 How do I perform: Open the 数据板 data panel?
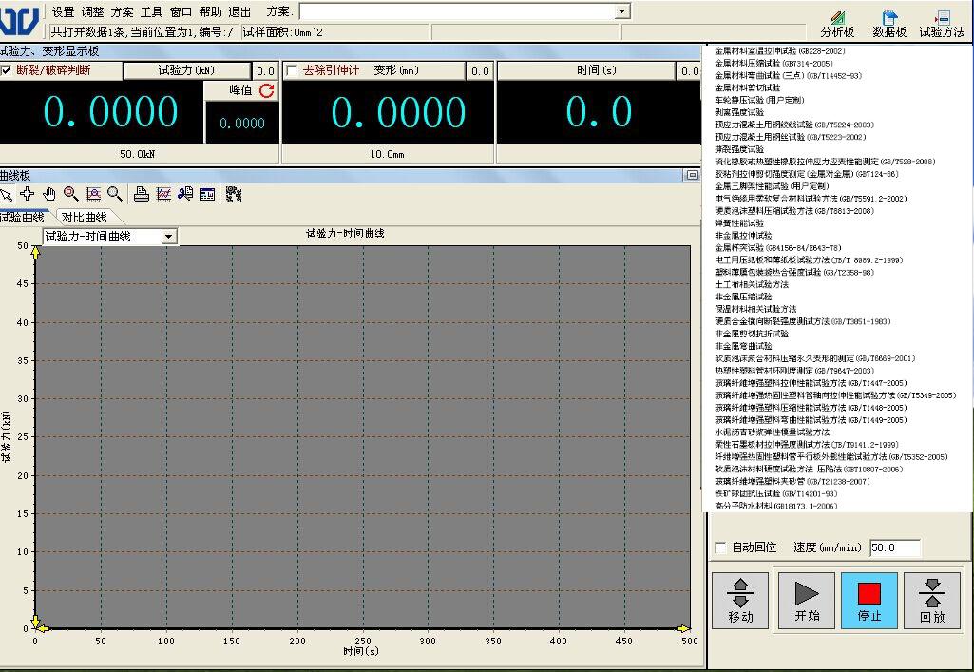(x=889, y=24)
